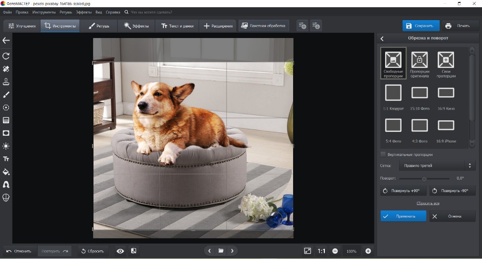Open the Эффекты menu in menu bar

(83, 12)
